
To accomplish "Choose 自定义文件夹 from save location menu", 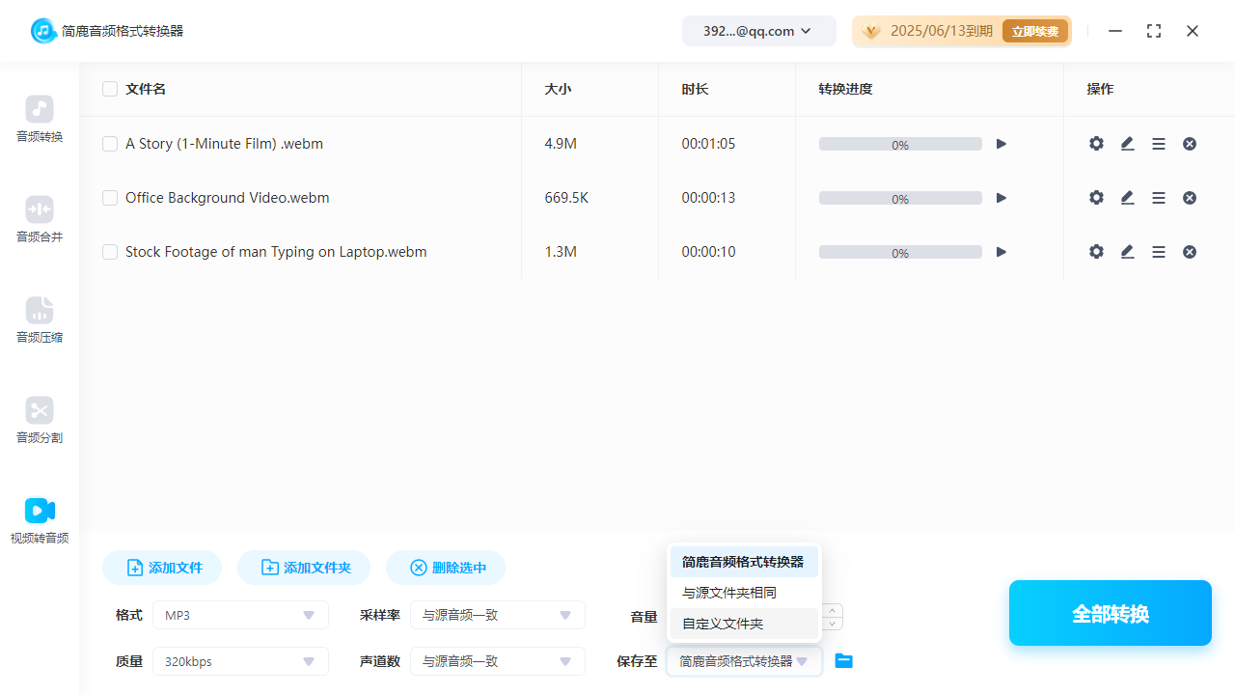I will pos(722,623).
